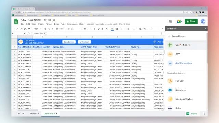Image resolution: width=219 pixels, height=123 pixels.
Task: Open Google Sheets home via the logo
Action: (16, 22)
